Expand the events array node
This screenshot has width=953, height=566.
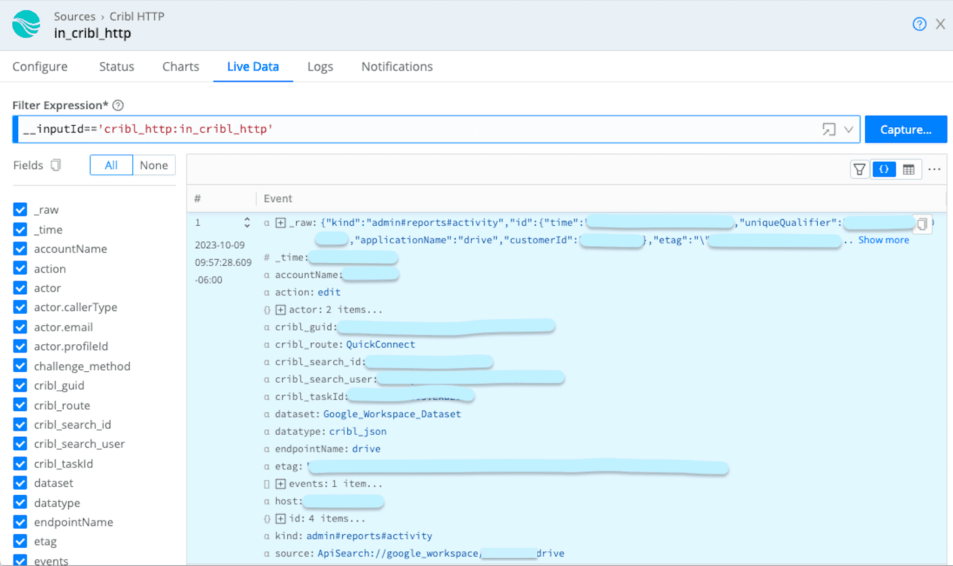(281, 484)
